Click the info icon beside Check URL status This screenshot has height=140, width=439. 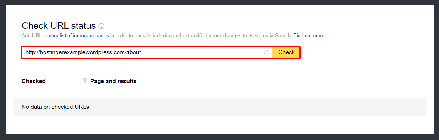[101, 27]
